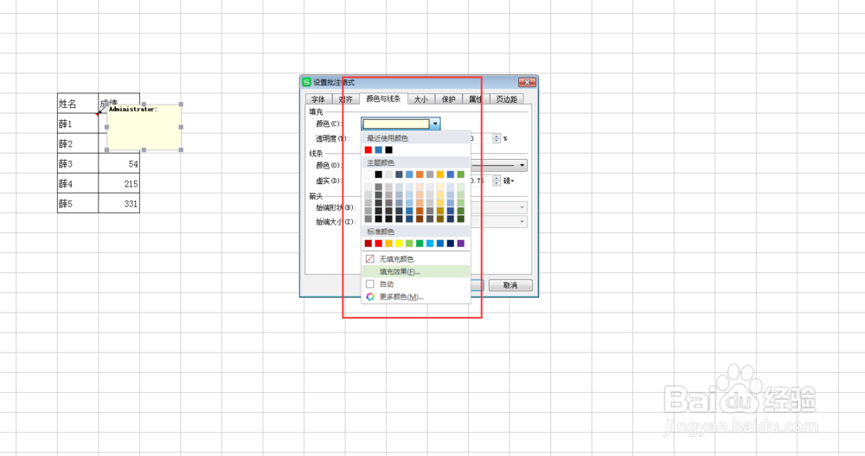Select cell containing 薛4

(78, 183)
